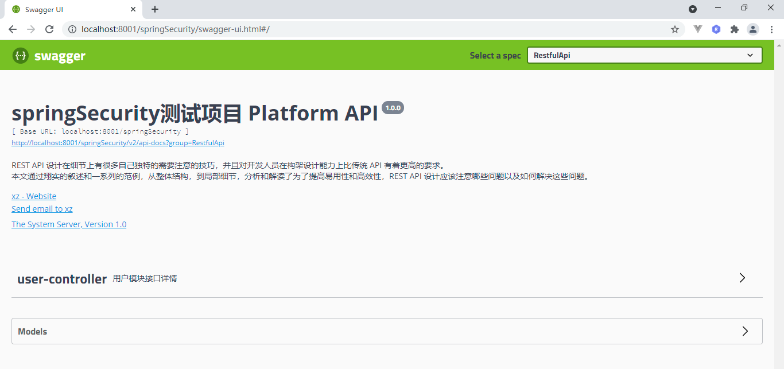Click the blue hexagon R extension icon
Screen dimensions: 784x369
(716, 29)
